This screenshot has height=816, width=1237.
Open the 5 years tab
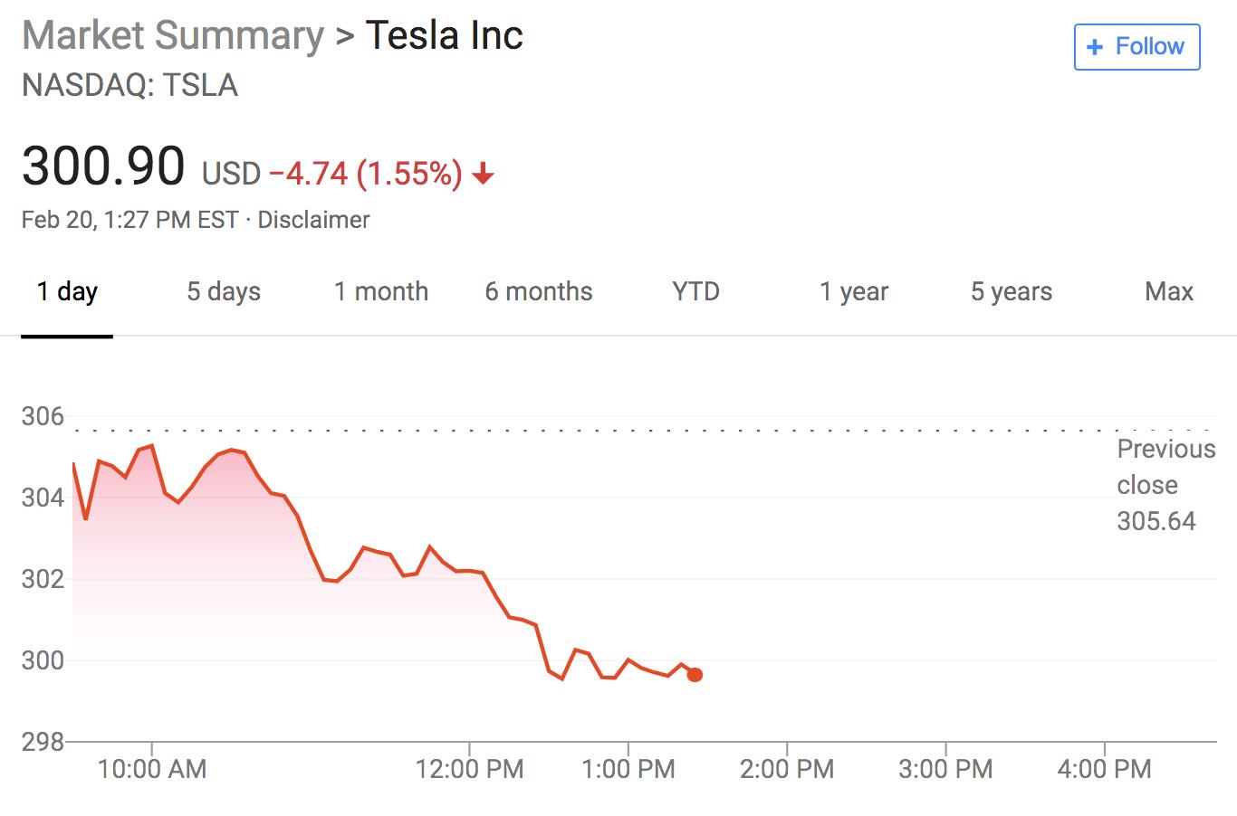(1011, 292)
